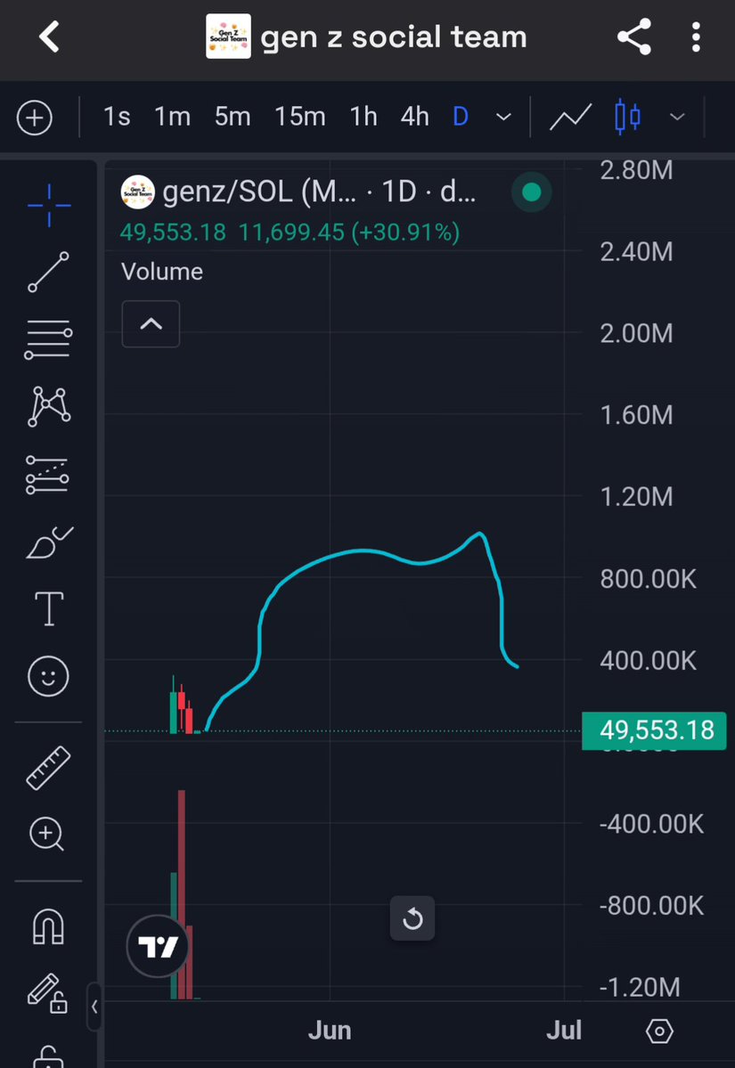The width and height of the screenshot is (735, 1068).
Task: Toggle lock all drawings padlock
Action: pos(47,1056)
